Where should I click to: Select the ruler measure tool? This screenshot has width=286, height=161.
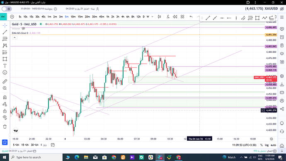[x=5, y=81]
